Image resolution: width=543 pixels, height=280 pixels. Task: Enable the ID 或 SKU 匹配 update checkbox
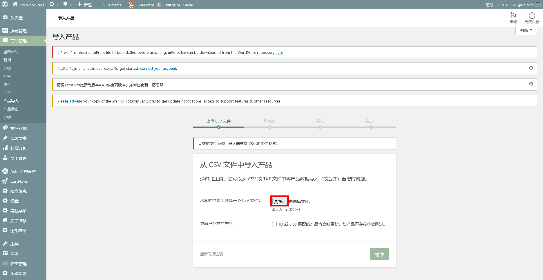coord(274,224)
